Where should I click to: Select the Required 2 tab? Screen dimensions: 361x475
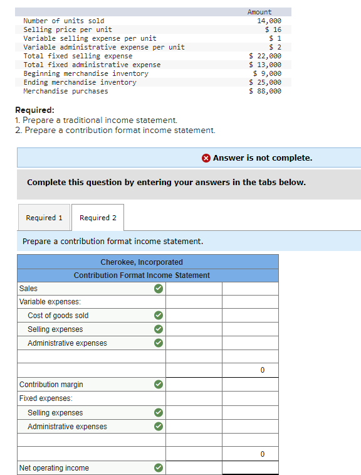pyautogui.click(x=98, y=218)
